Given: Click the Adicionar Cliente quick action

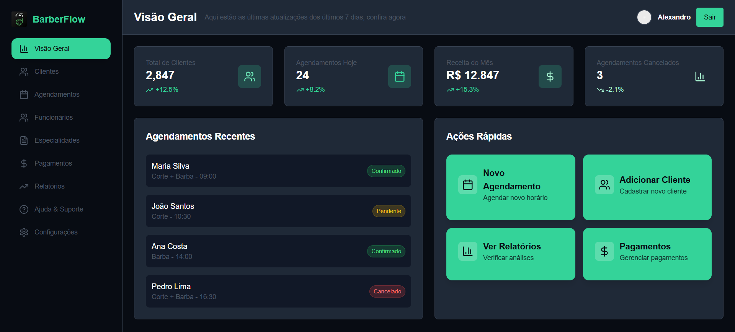Looking at the screenshot, I should pos(647,187).
